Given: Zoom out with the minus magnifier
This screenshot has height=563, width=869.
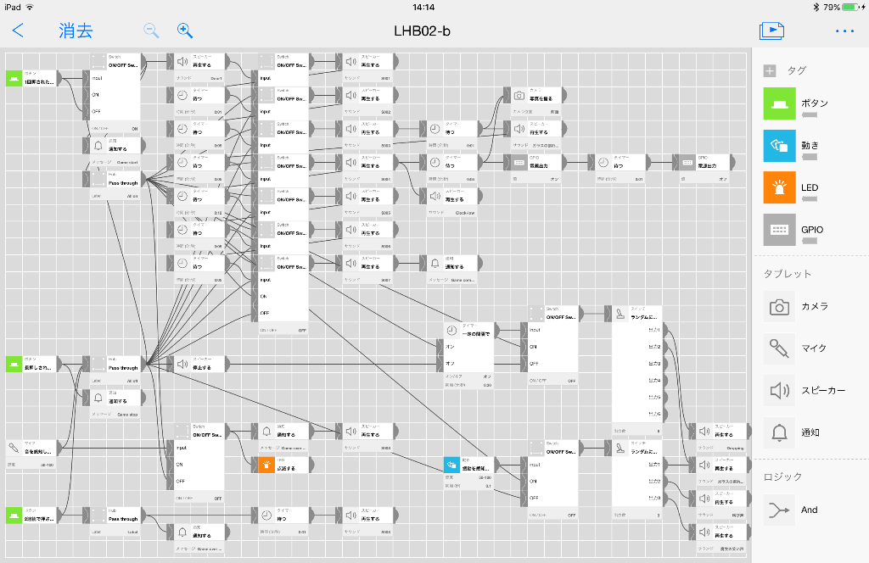Looking at the screenshot, I should point(151,31).
